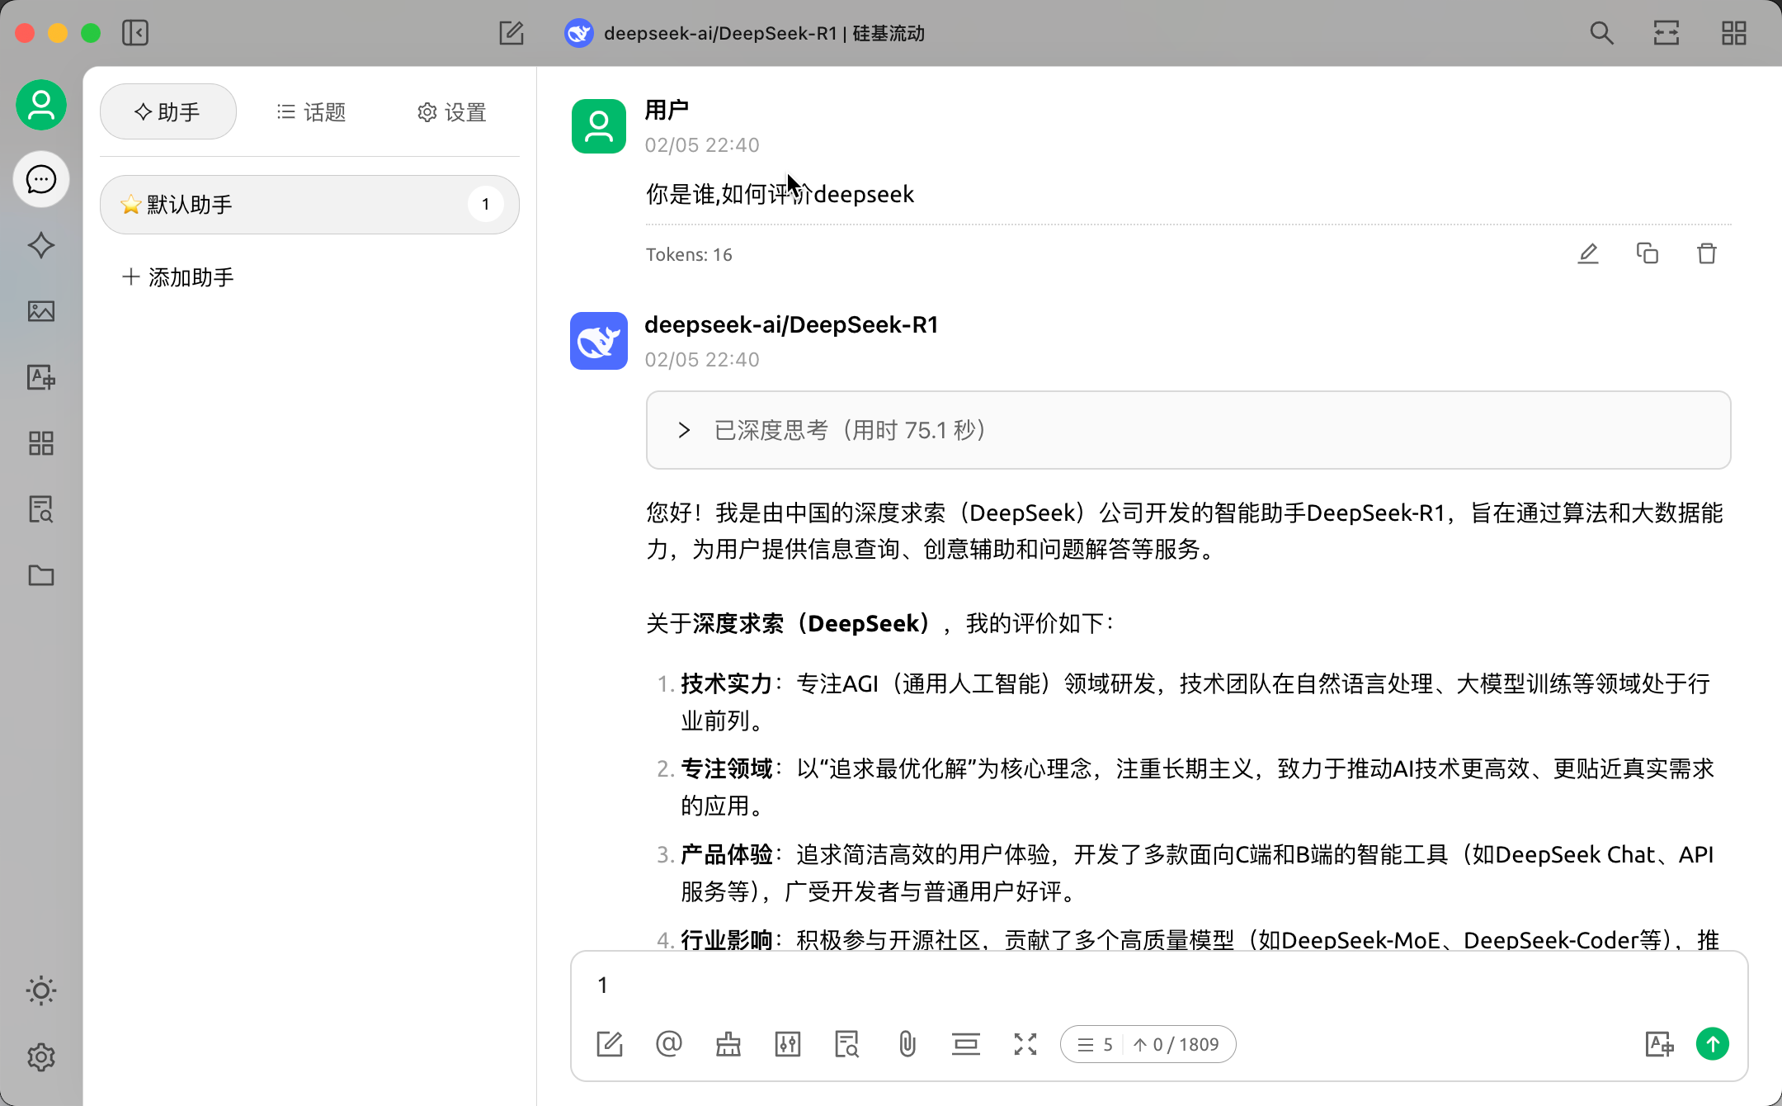Image resolution: width=1782 pixels, height=1106 pixels.
Task: Switch to the 话题 tab
Action: (311, 112)
